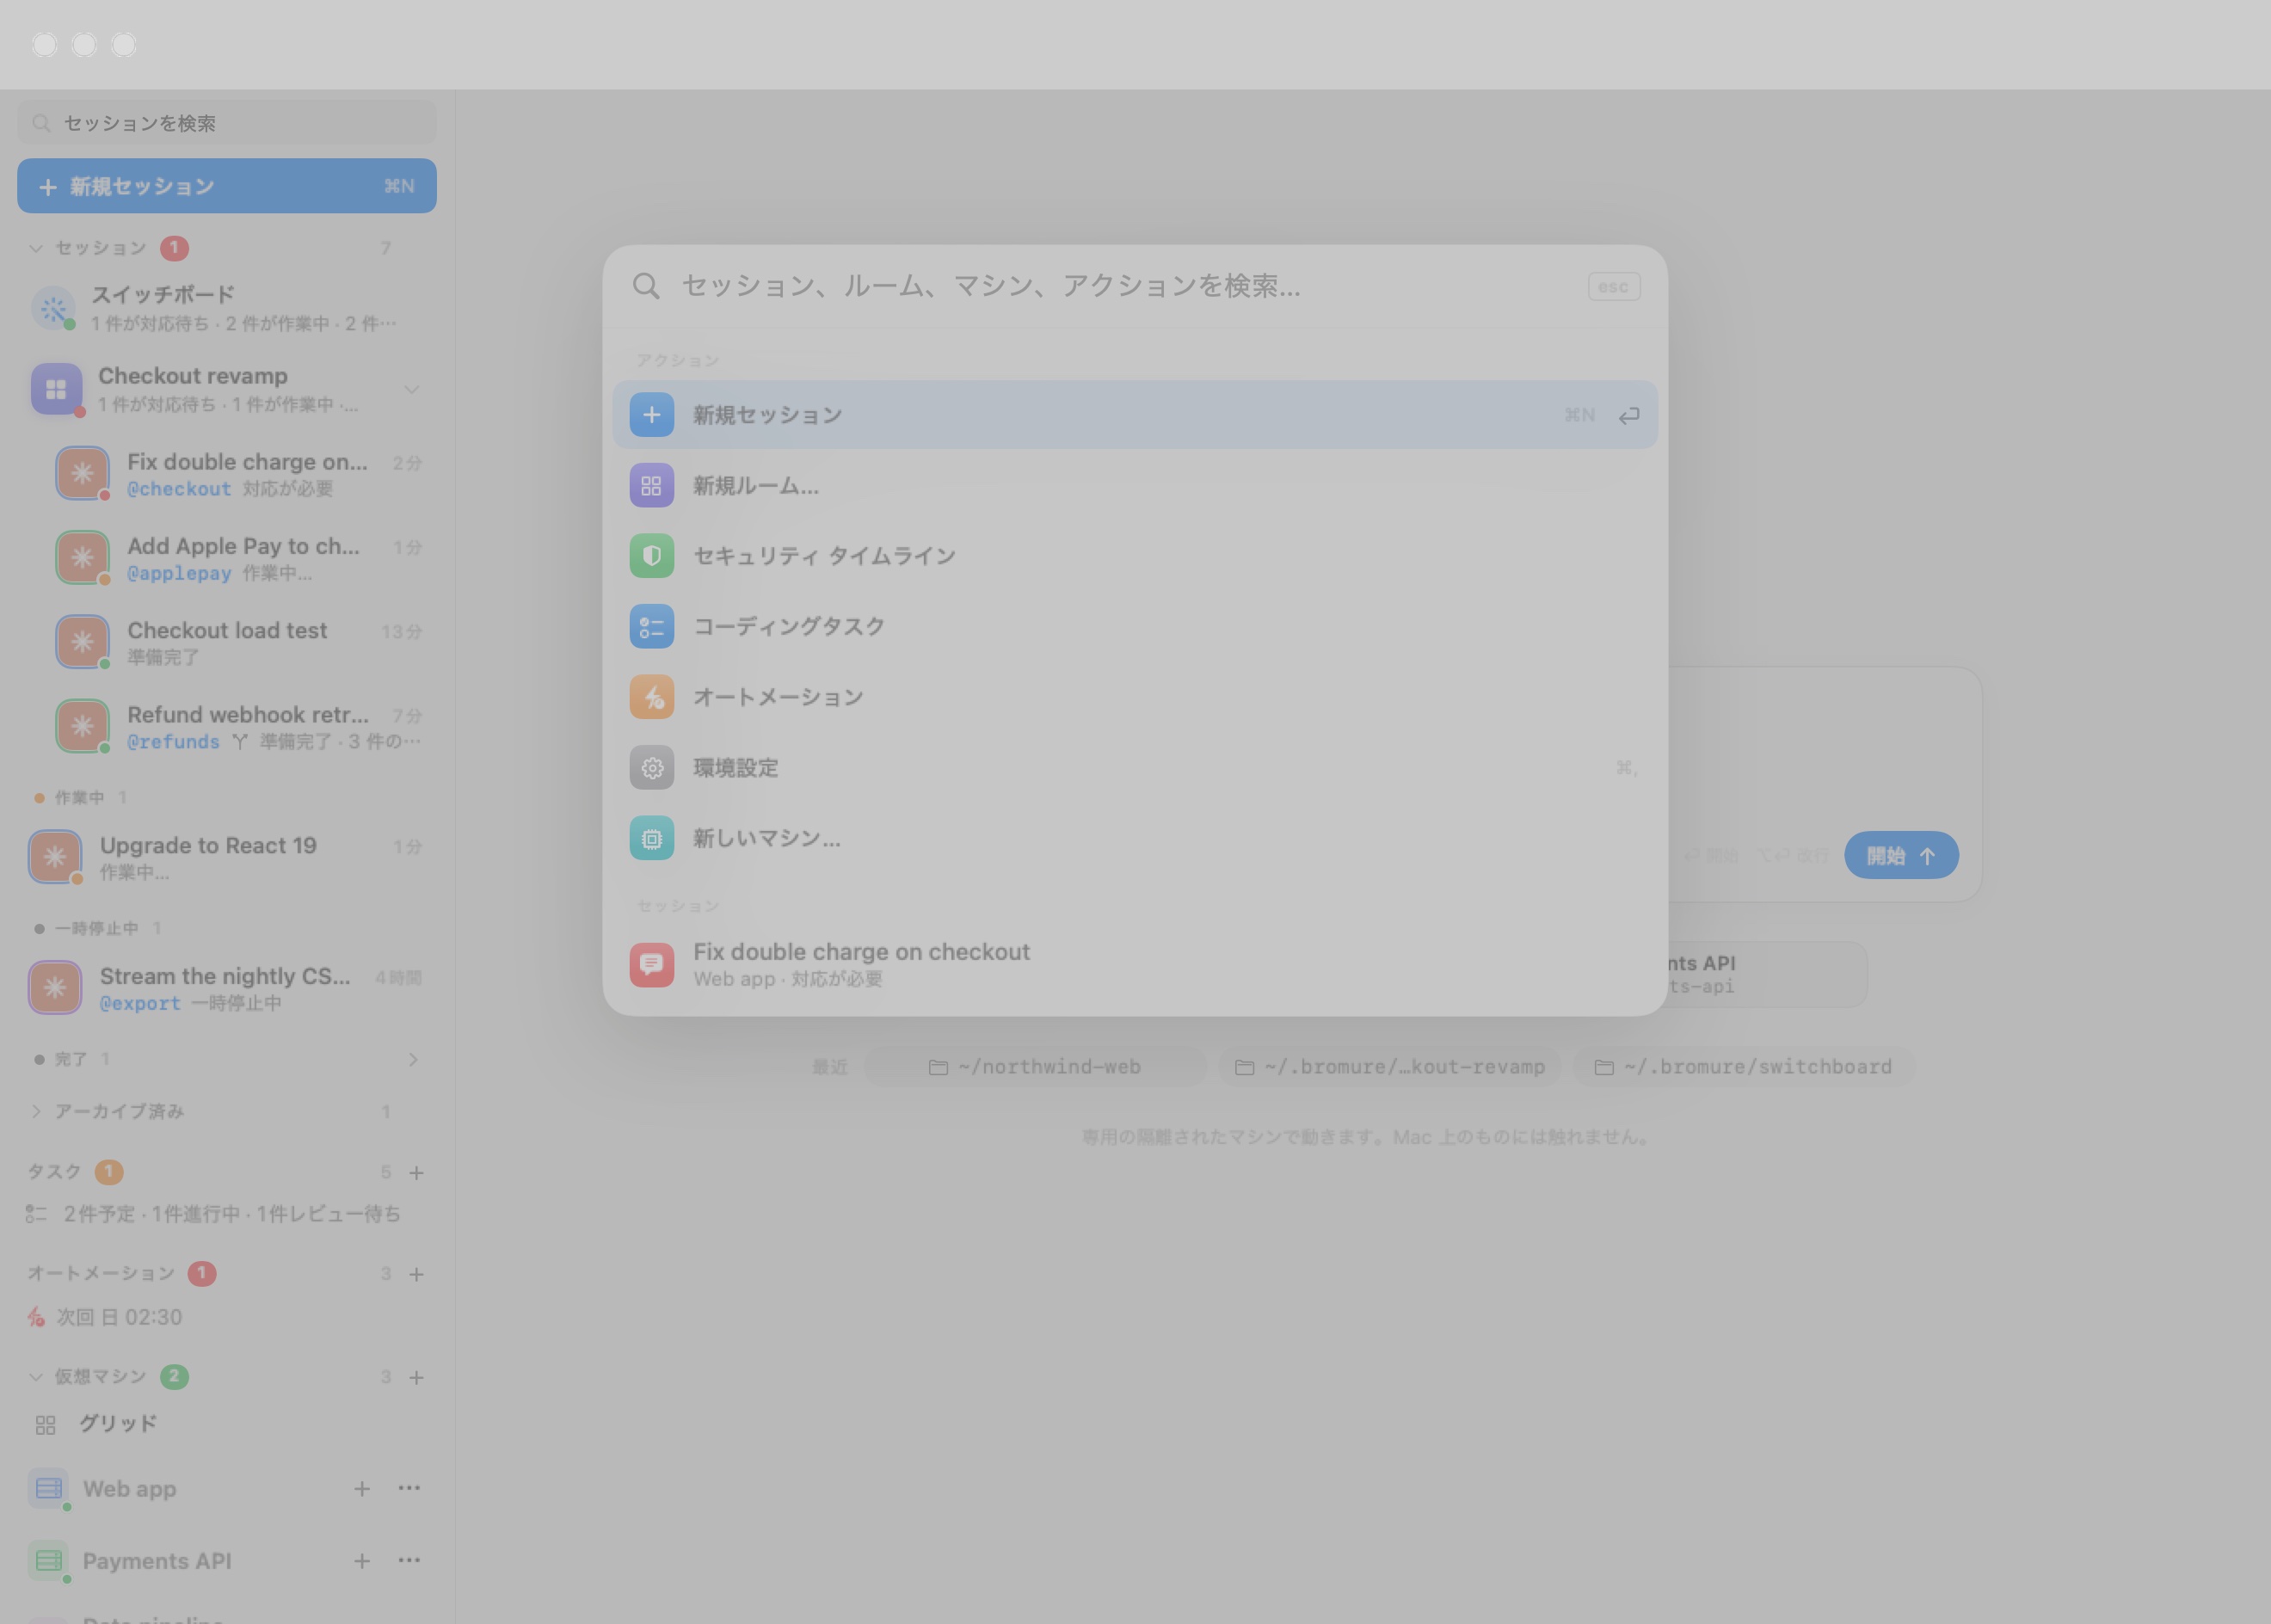Click the Checkout revamp room icon
The image size is (2271, 1624).
56,389
